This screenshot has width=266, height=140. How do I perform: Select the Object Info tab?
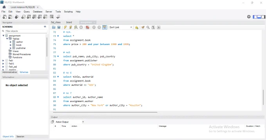pos(8,136)
